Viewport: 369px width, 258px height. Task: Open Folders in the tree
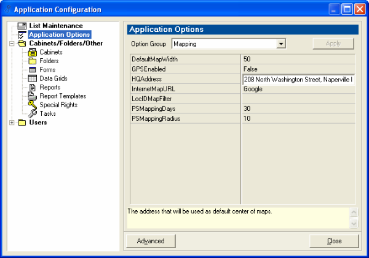pyautogui.click(x=49, y=61)
